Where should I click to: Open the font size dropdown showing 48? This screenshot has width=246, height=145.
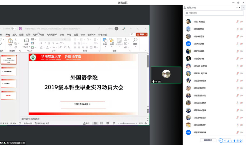tap(67, 39)
